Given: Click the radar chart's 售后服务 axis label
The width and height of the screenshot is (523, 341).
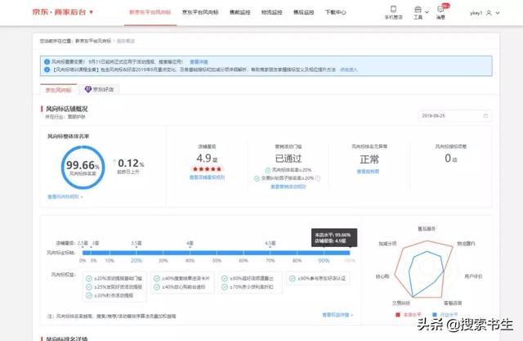Looking at the screenshot, I should 427,228.
